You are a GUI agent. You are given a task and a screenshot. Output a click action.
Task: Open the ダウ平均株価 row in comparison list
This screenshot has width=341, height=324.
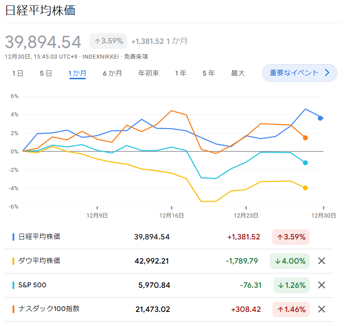click(169, 261)
